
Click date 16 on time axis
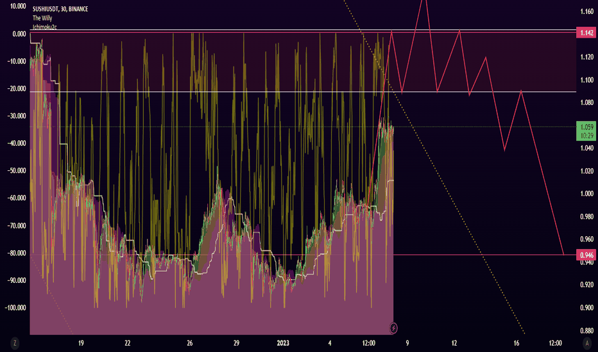pos(517,343)
